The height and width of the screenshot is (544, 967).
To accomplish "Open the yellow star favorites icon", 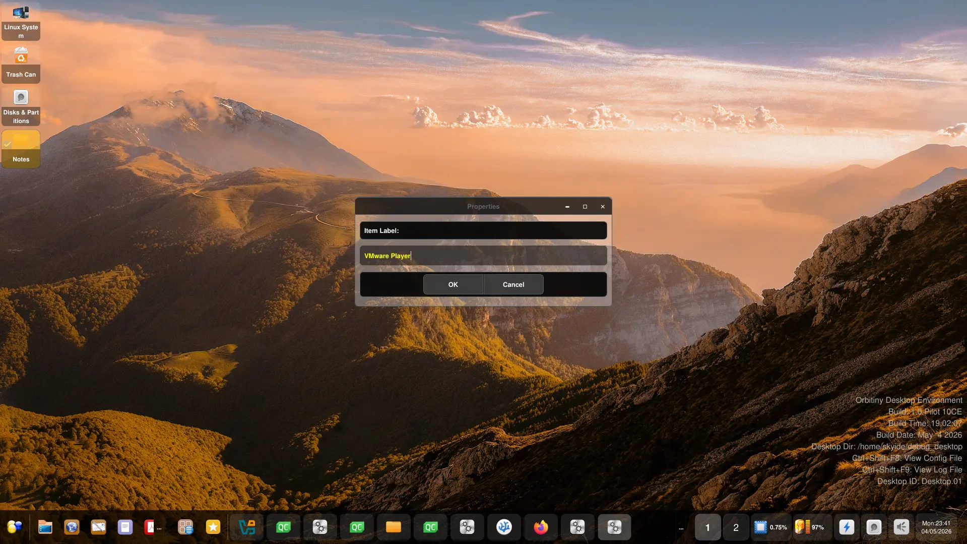I will pyautogui.click(x=213, y=527).
